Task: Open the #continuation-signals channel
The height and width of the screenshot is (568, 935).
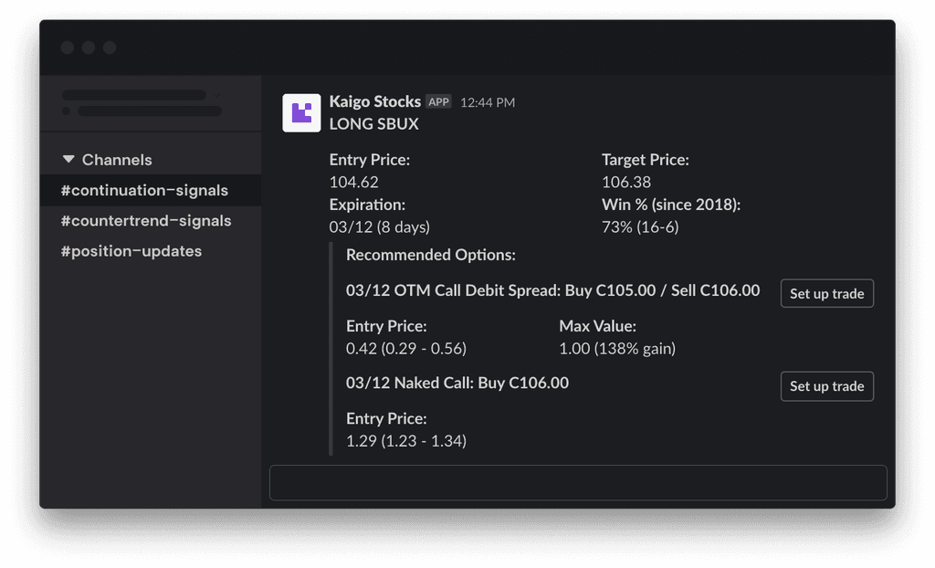Action: coord(144,190)
